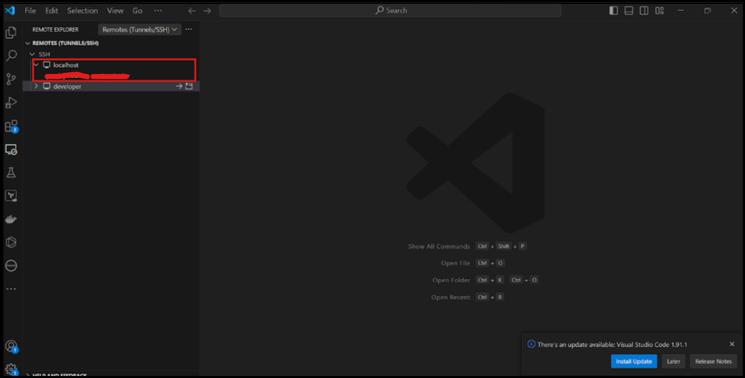The image size is (745, 378).
Task: Open the Search view icon
Action: point(11,56)
